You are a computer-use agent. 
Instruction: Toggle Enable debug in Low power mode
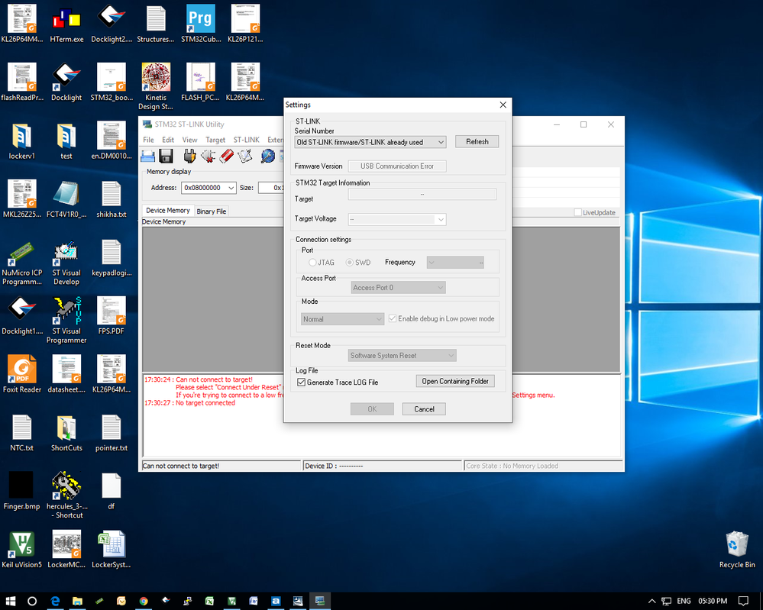(x=393, y=318)
